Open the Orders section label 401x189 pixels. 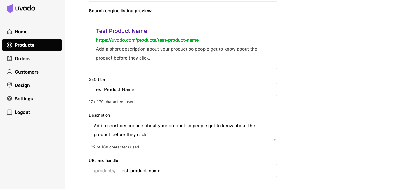click(22, 58)
